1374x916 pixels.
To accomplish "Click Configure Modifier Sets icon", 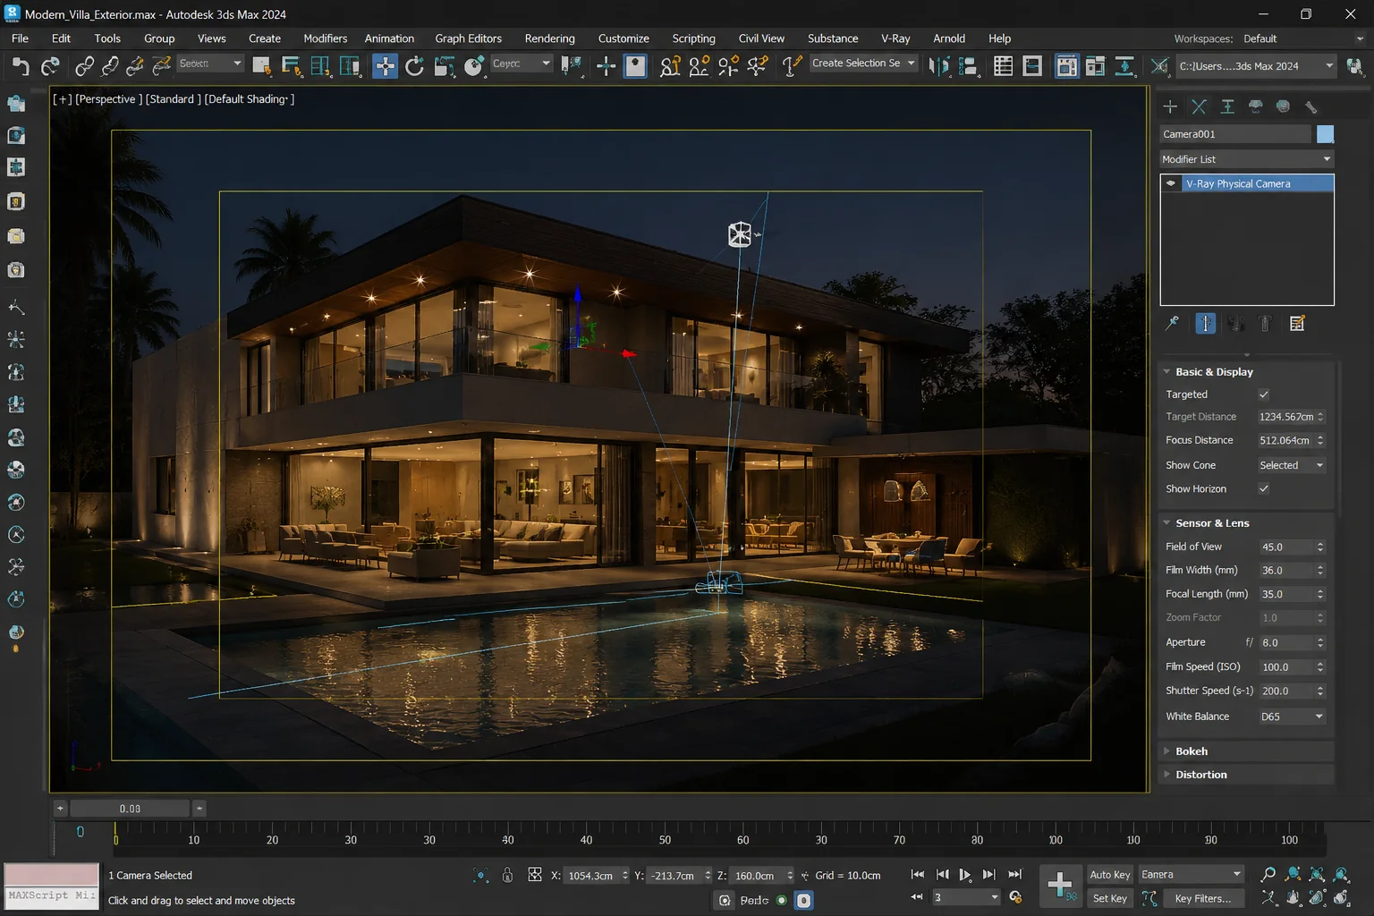I will [1297, 323].
